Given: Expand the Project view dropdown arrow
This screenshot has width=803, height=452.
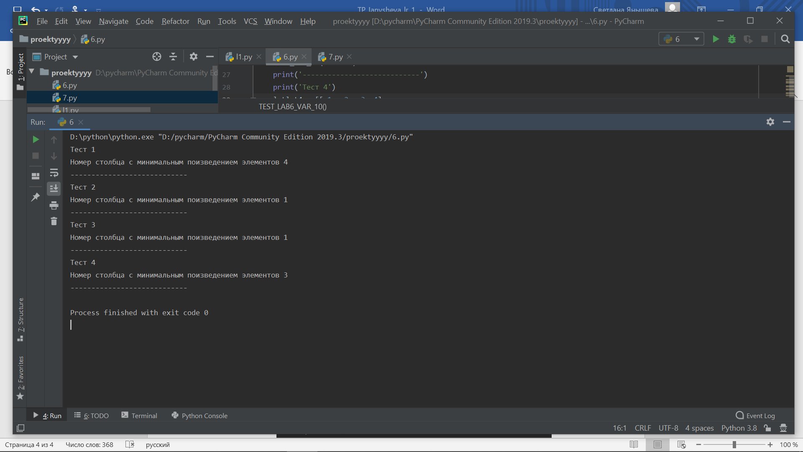Looking at the screenshot, I should 75,57.
